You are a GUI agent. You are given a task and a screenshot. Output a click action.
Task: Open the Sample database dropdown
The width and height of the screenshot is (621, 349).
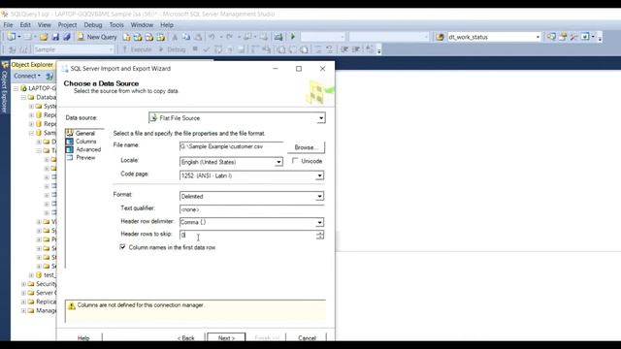(111, 49)
